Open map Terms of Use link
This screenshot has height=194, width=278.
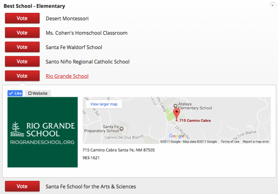(230, 142)
